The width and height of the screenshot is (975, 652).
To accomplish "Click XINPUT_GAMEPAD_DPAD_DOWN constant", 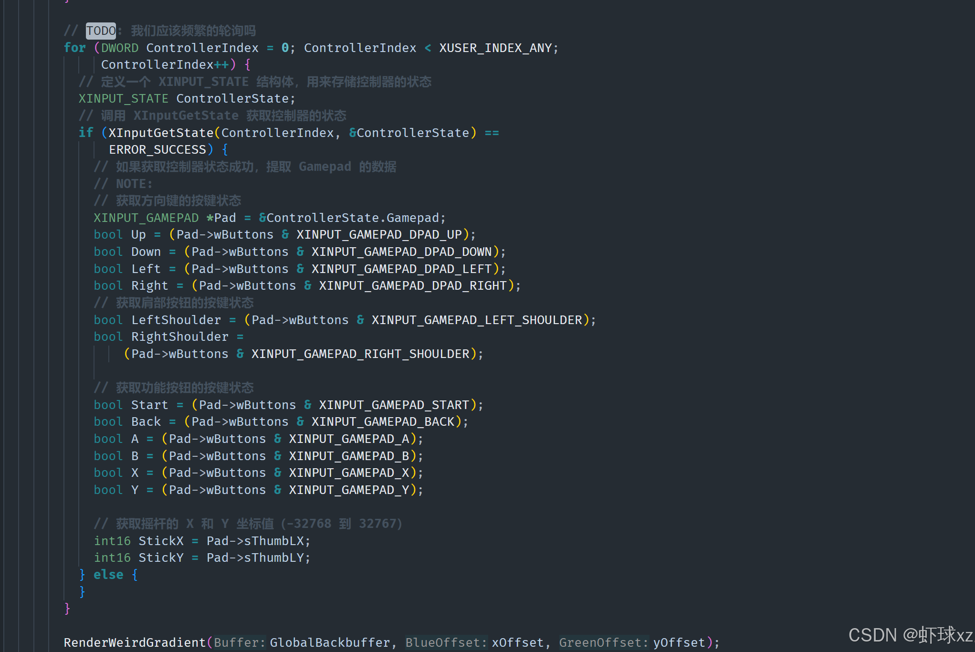I will coord(401,252).
